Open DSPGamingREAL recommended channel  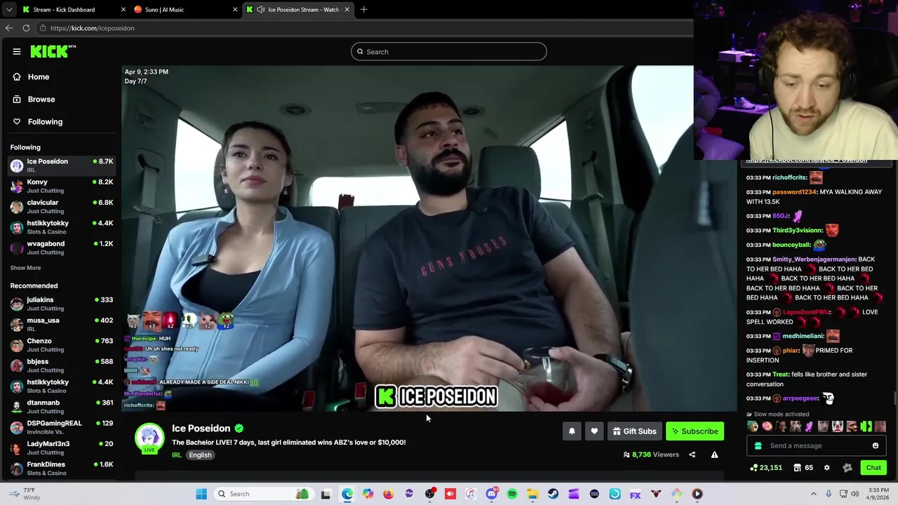tap(62, 427)
